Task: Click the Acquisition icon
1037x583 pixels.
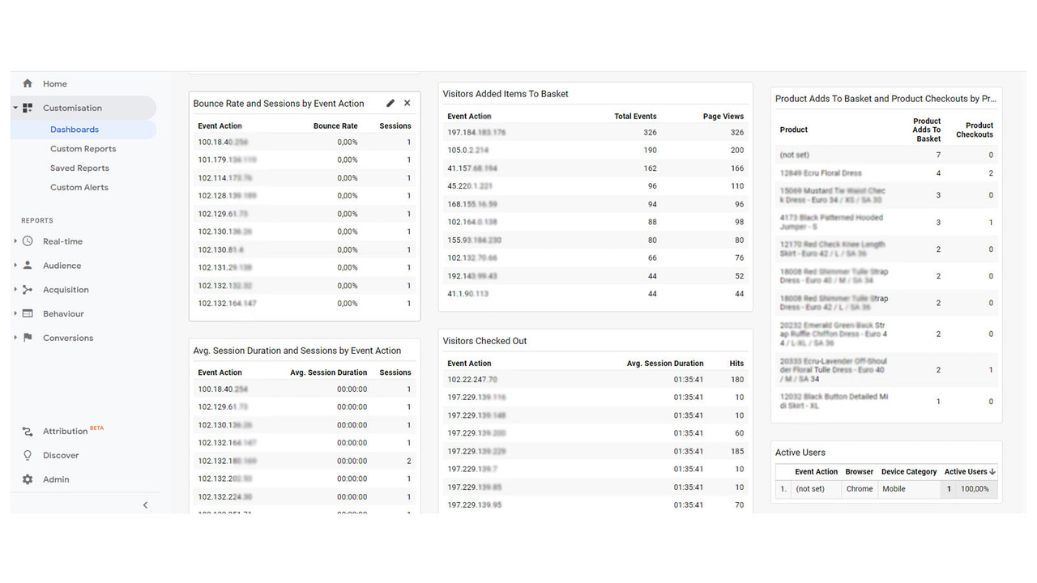Action: click(28, 290)
